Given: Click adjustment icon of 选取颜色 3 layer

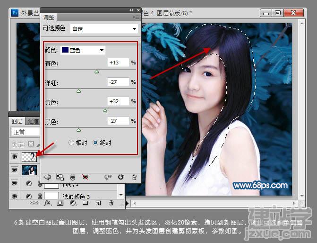Looking at the screenshot, I should coord(29,196).
